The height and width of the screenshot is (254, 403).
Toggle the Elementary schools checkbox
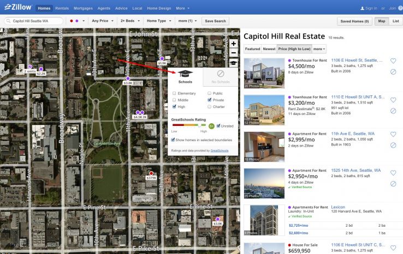tap(174, 93)
